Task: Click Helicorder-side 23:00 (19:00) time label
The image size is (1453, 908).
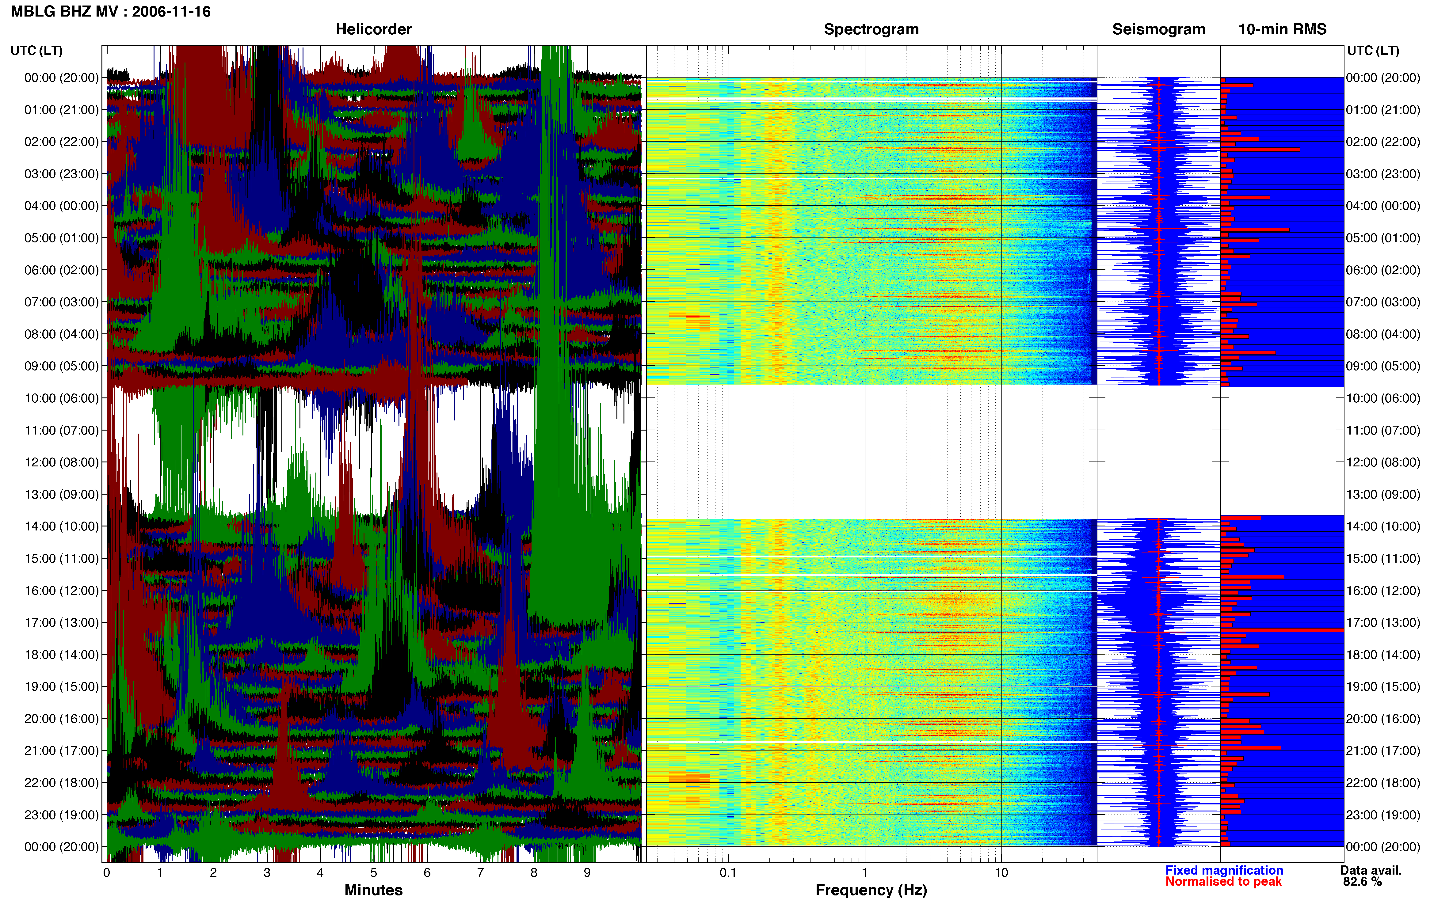Action: [x=61, y=815]
